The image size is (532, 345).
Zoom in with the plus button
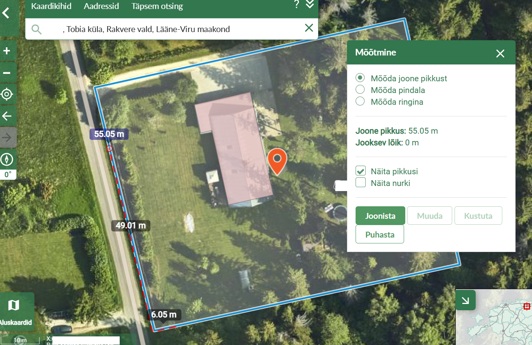(x=7, y=51)
